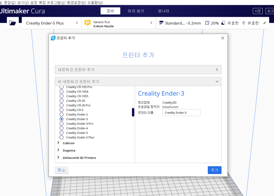Click the Standard 0.2mm profile icon
Viewport: 274px width, 196px height.
tap(161, 23)
